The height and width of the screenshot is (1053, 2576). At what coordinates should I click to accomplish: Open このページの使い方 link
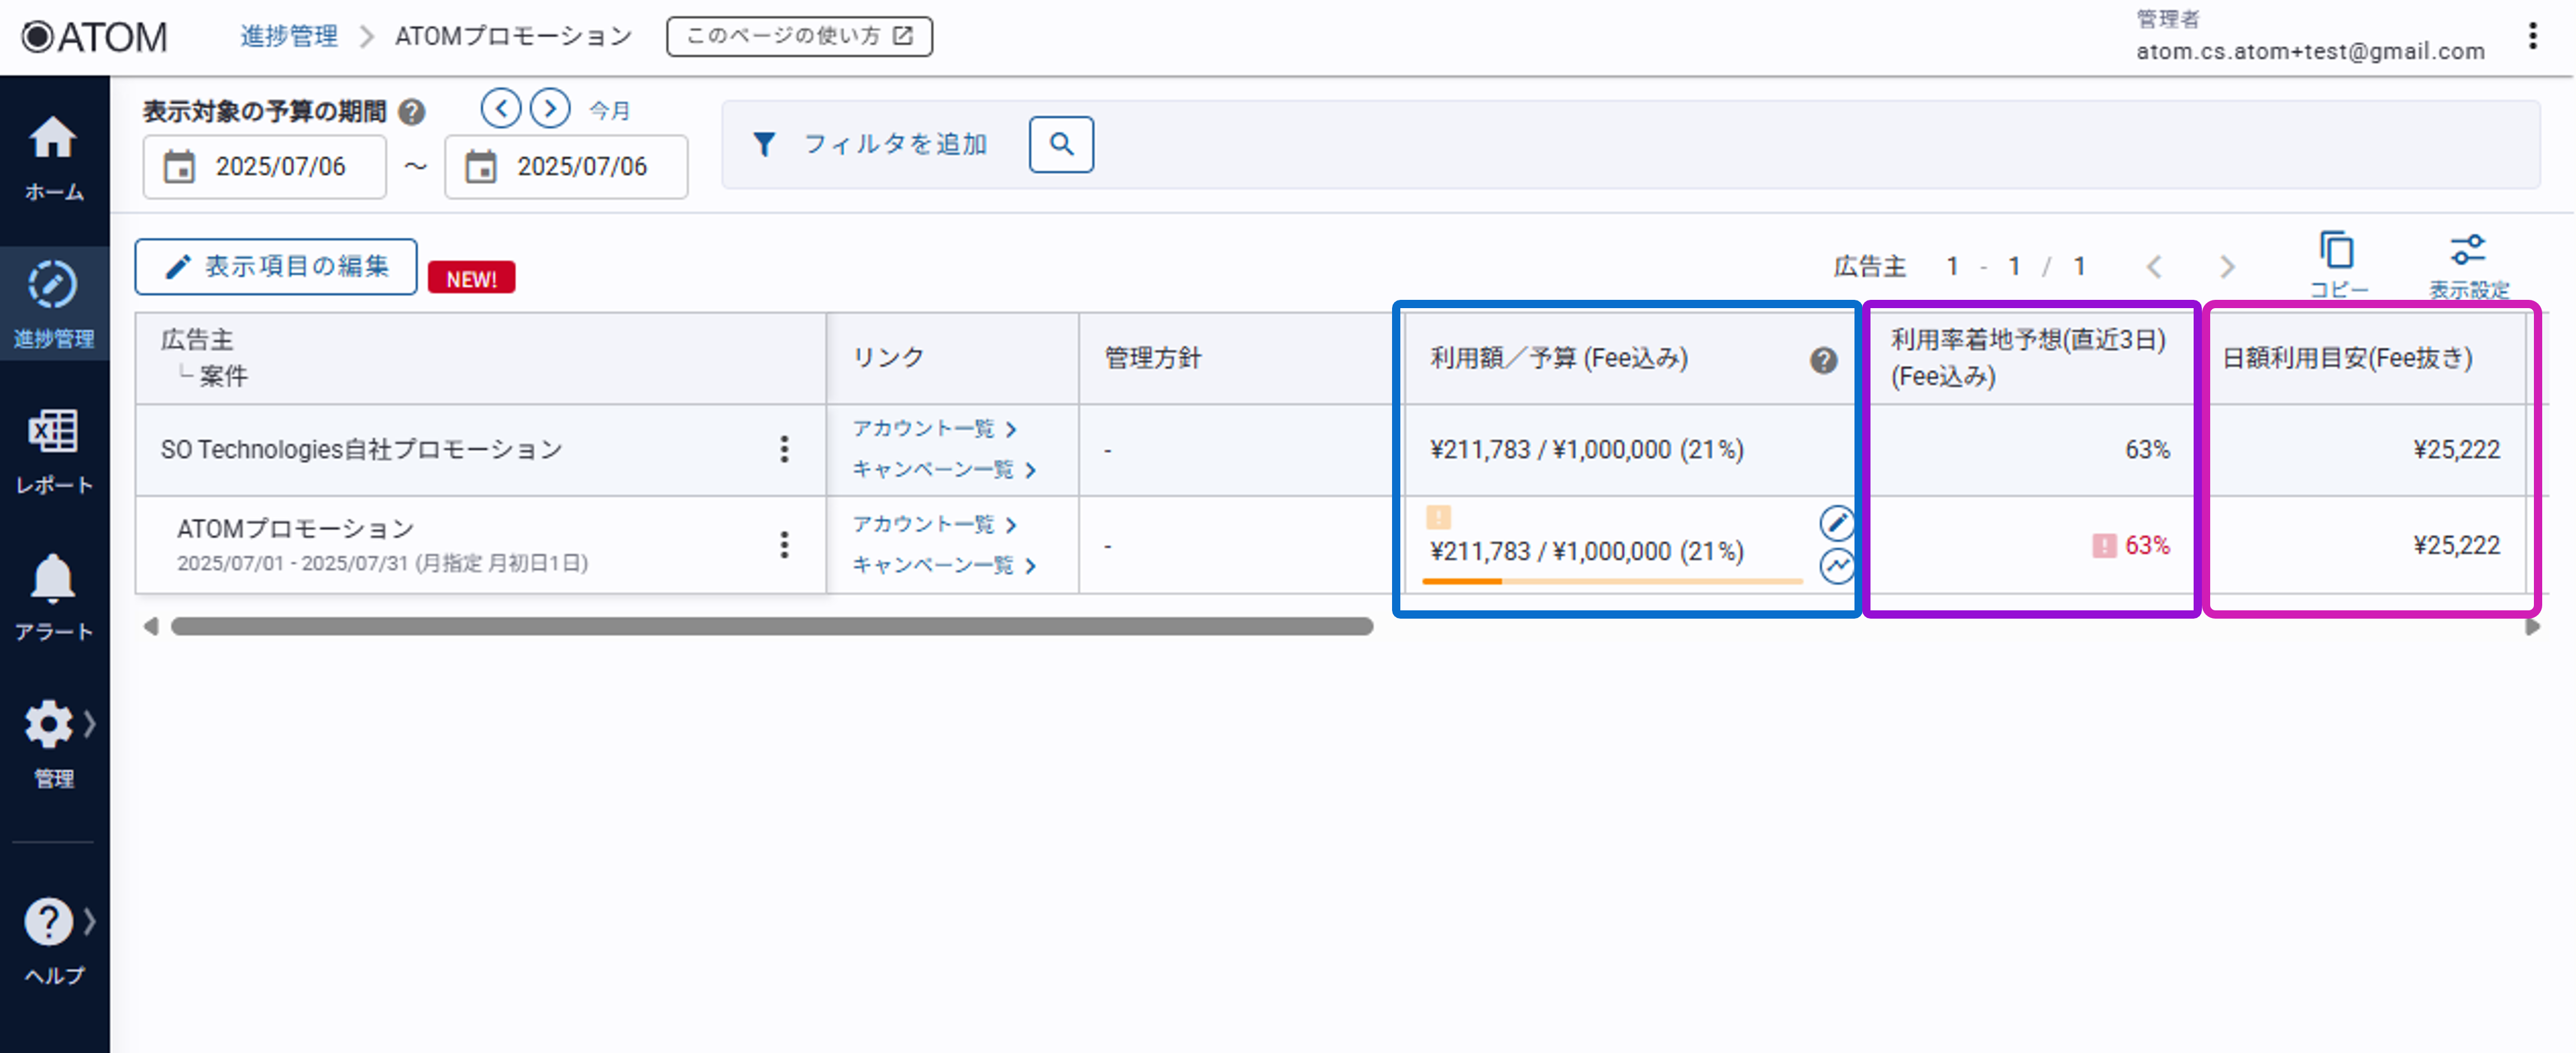coord(799,36)
